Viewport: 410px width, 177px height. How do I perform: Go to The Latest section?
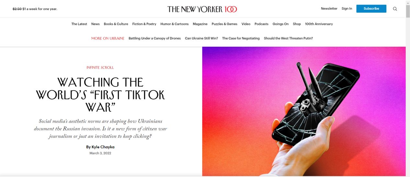coord(79,24)
